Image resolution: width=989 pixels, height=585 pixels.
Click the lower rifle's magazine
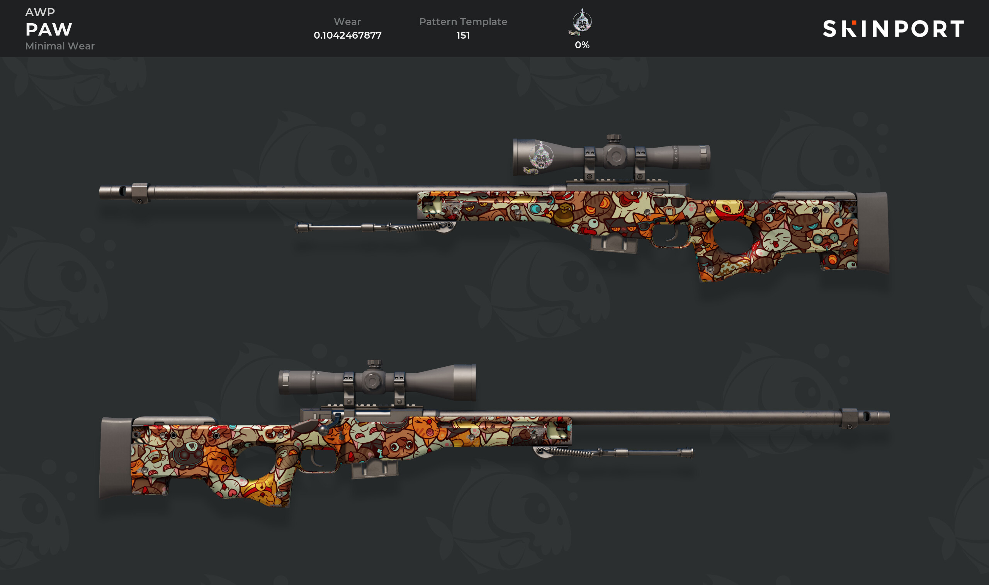(375, 469)
